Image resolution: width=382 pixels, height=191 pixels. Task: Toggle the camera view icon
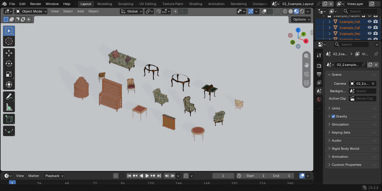point(307,74)
